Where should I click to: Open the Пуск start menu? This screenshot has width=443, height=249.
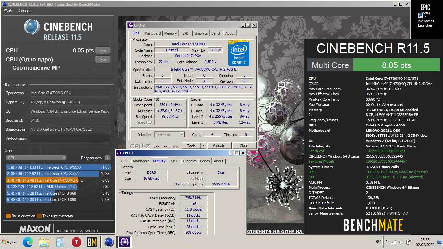(x=9, y=242)
